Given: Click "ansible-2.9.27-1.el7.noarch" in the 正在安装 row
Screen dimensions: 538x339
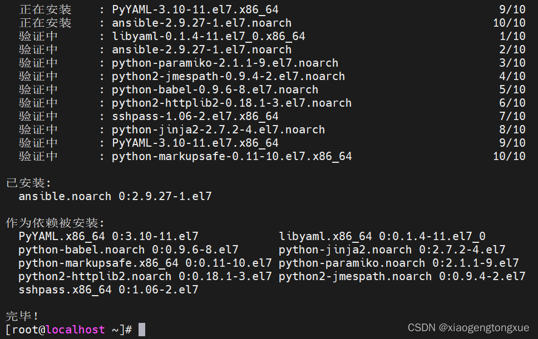Looking at the screenshot, I should tap(202, 23).
